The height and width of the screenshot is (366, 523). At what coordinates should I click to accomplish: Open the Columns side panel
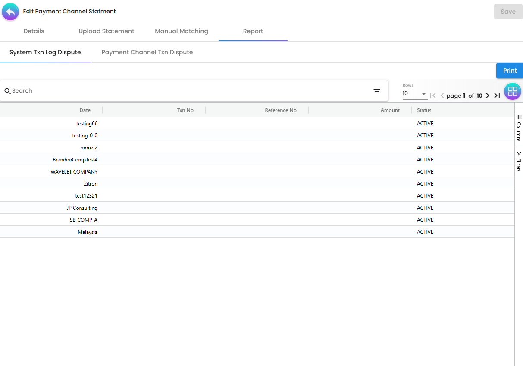click(x=519, y=128)
